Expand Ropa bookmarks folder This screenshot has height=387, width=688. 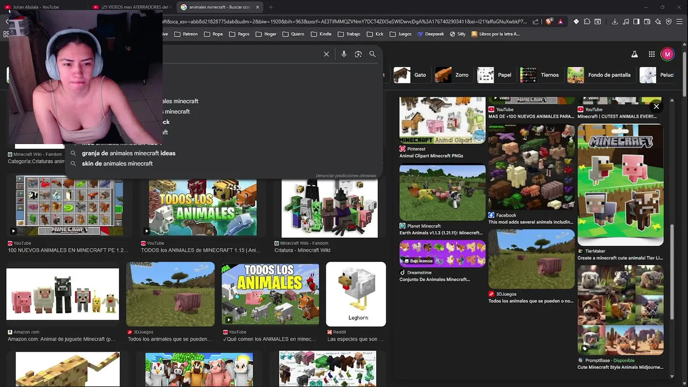click(x=213, y=34)
